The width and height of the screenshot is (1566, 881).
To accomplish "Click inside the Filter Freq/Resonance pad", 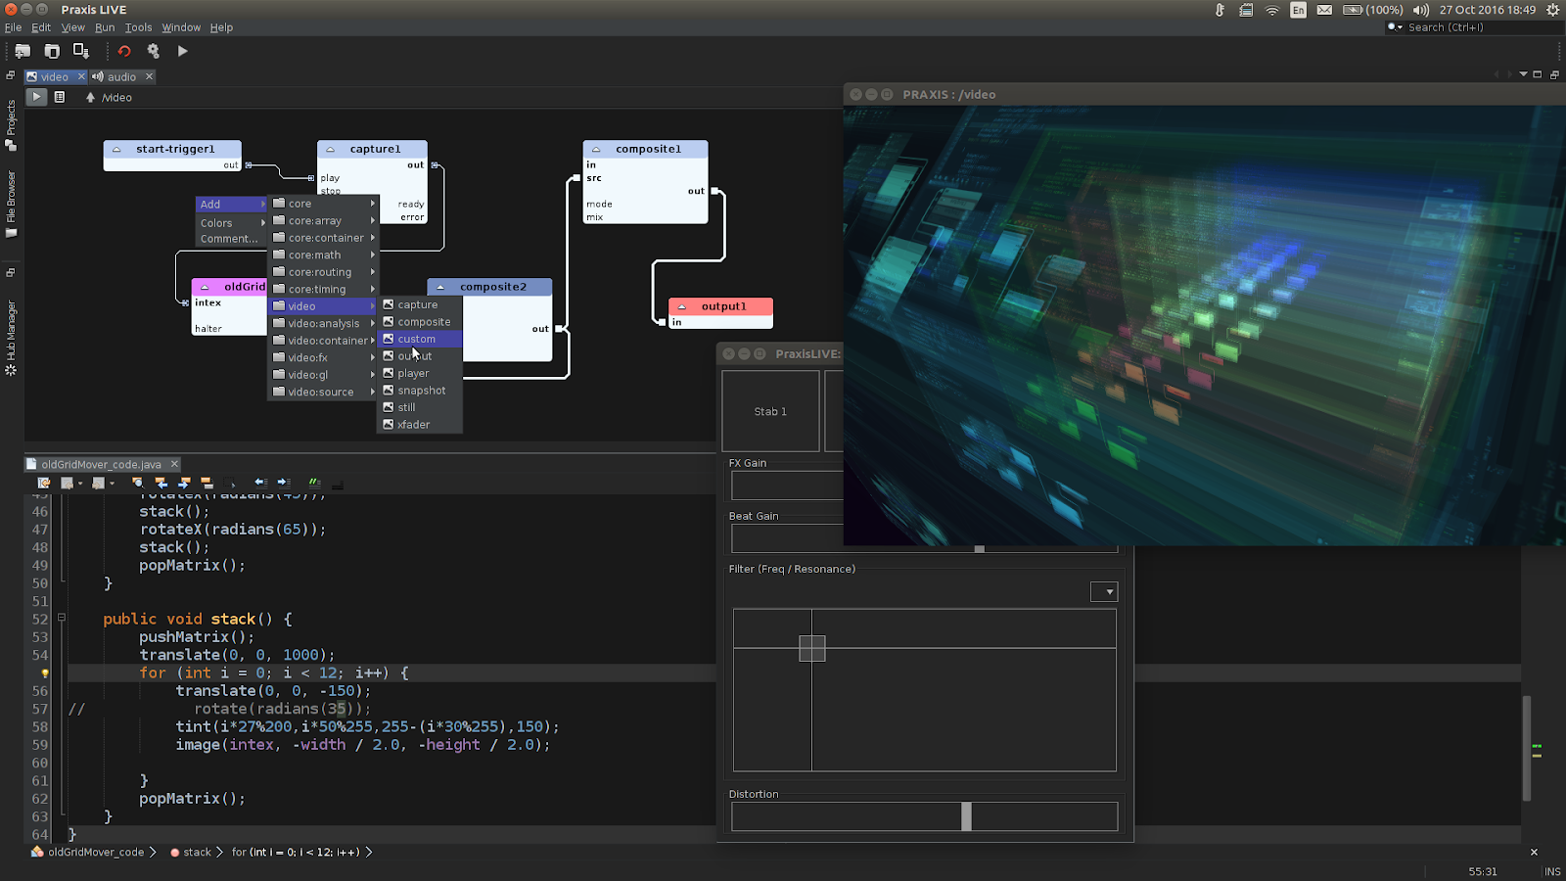I will coord(812,647).
